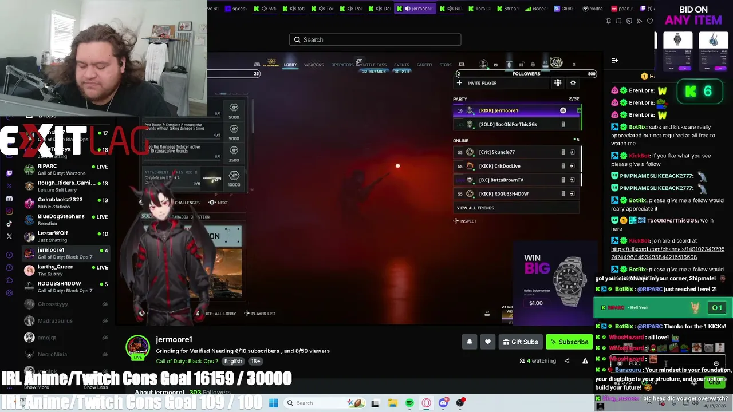
Task: Open the in-game lobby settings gear
Action: click(x=573, y=83)
